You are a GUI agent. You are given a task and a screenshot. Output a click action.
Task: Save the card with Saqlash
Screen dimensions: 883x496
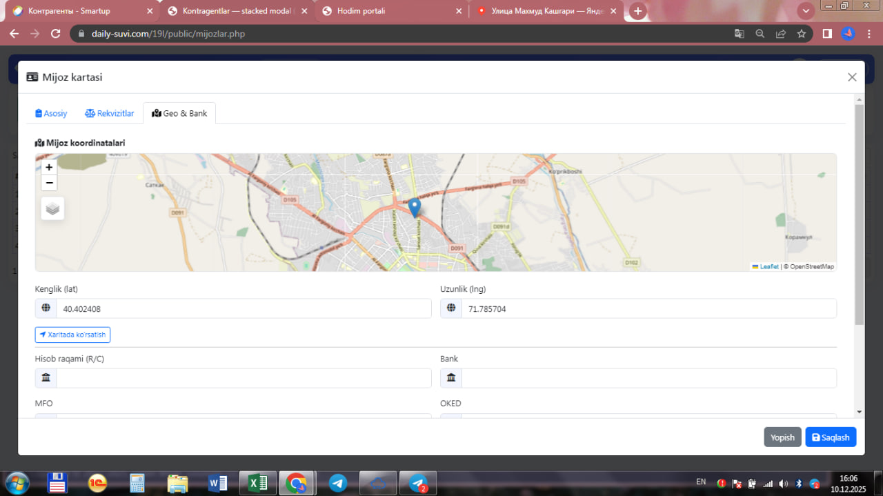[831, 437]
